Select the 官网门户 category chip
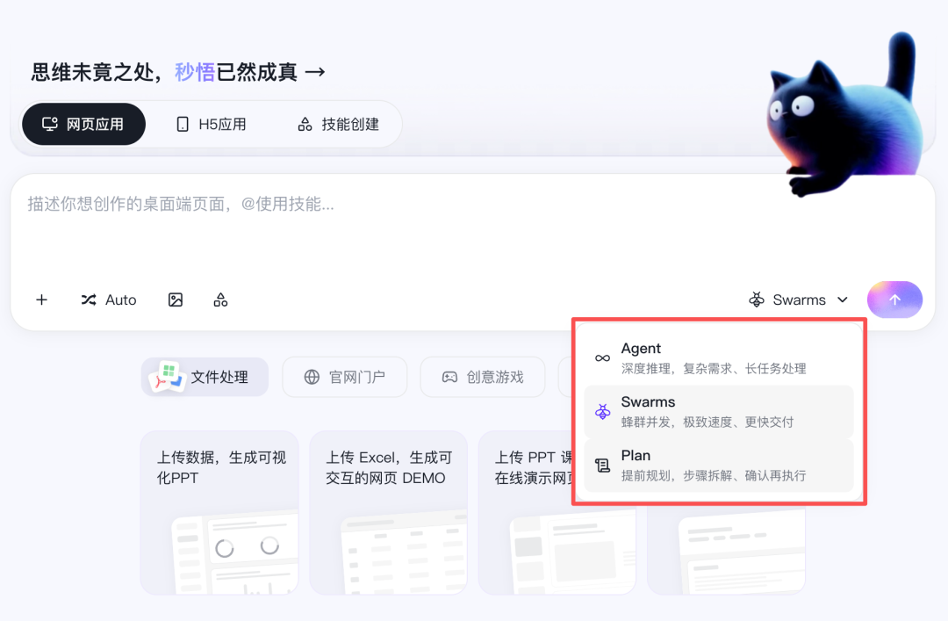Image resolution: width=948 pixels, height=621 pixels. [345, 377]
